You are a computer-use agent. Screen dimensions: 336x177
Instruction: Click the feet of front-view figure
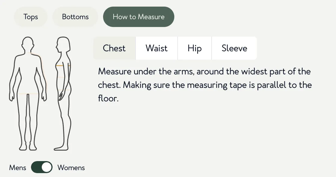[x=28, y=147]
